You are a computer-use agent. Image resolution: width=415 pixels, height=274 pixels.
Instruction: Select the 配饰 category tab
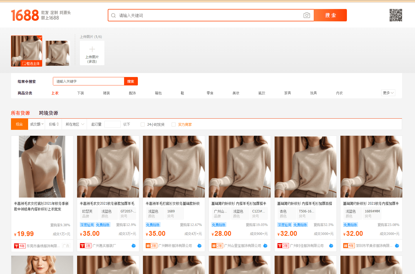click(x=132, y=93)
